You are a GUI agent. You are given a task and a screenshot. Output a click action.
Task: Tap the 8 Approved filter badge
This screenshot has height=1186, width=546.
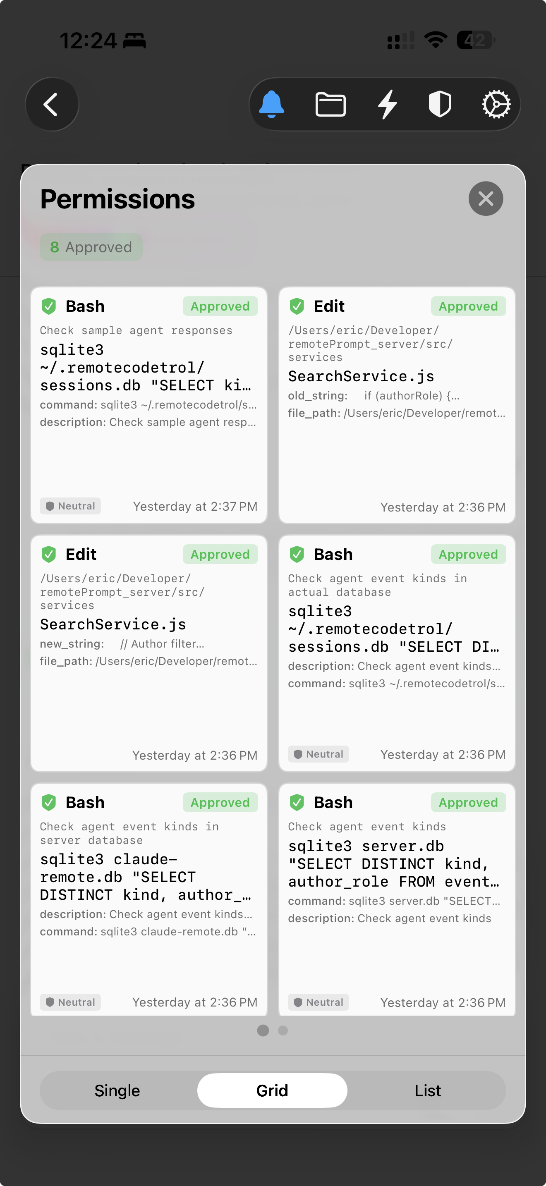pyautogui.click(x=91, y=247)
